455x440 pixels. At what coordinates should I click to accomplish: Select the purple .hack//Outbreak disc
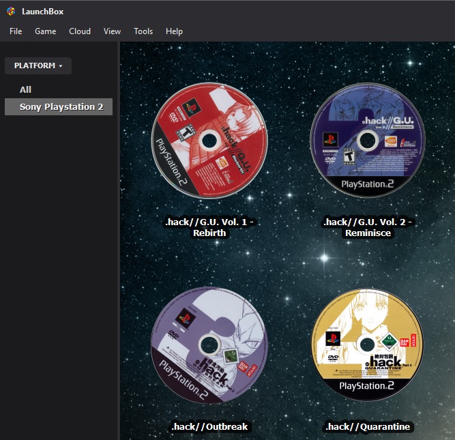(x=209, y=345)
